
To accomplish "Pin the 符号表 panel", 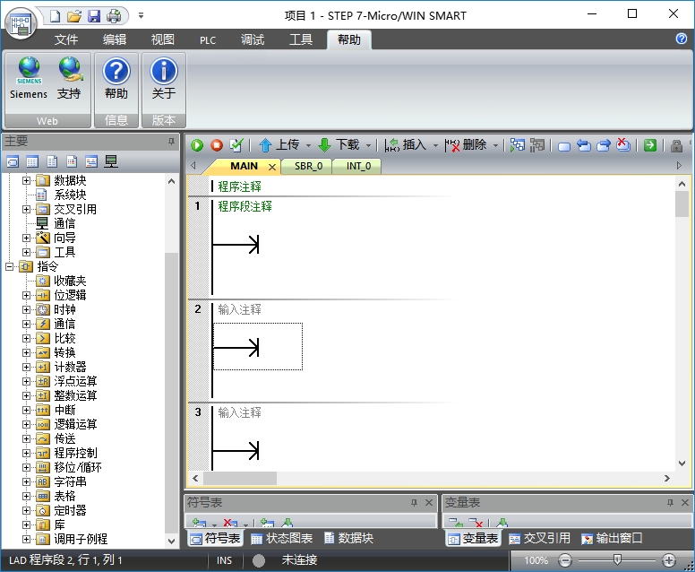I will click(414, 503).
